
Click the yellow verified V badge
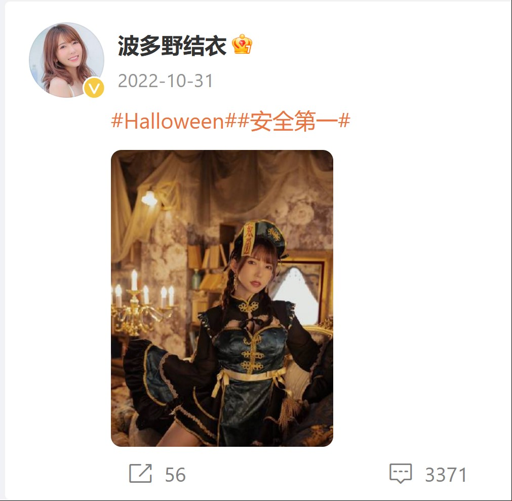[94, 88]
